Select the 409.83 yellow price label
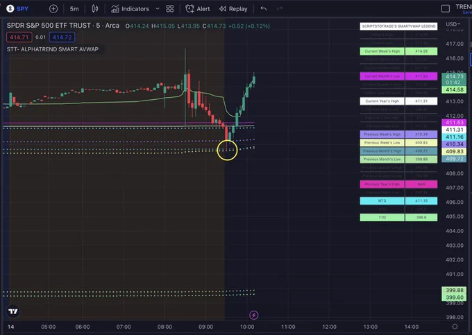The image size is (472, 335). coord(454,151)
